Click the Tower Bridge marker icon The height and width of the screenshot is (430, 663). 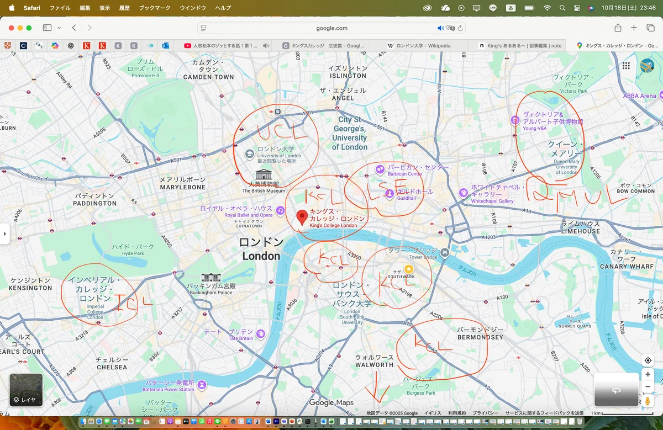pyautogui.click(x=445, y=252)
